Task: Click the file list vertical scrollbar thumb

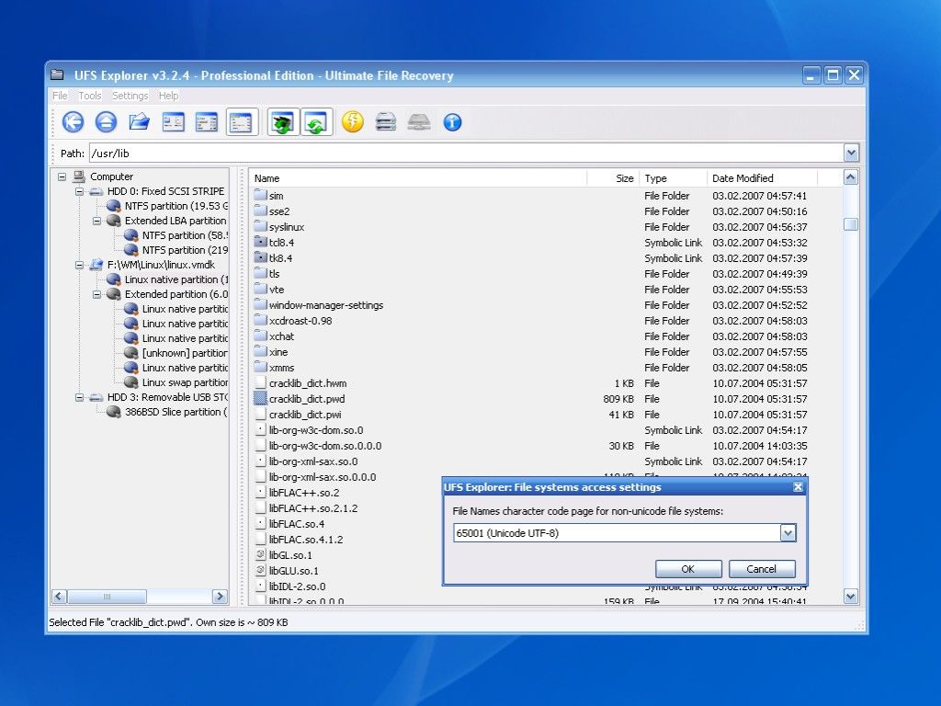Action: [851, 224]
